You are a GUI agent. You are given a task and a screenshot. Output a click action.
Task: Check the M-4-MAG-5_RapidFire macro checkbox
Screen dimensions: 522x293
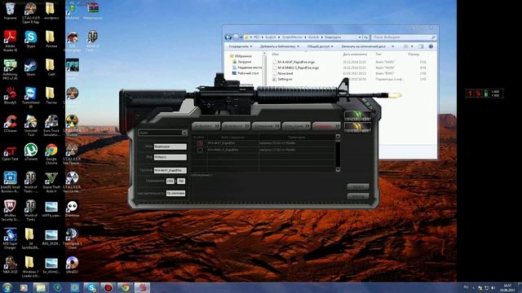point(200,150)
